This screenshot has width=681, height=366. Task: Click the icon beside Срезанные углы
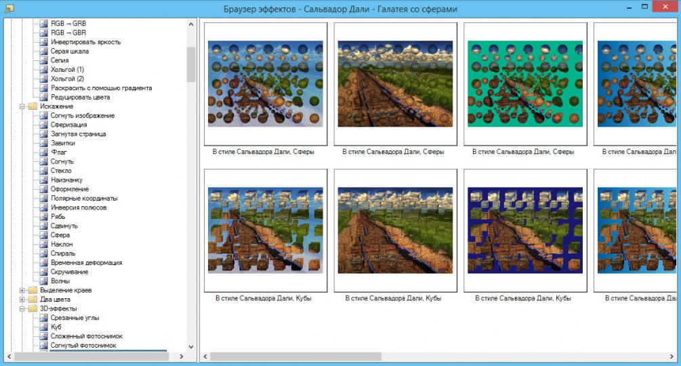[43, 318]
